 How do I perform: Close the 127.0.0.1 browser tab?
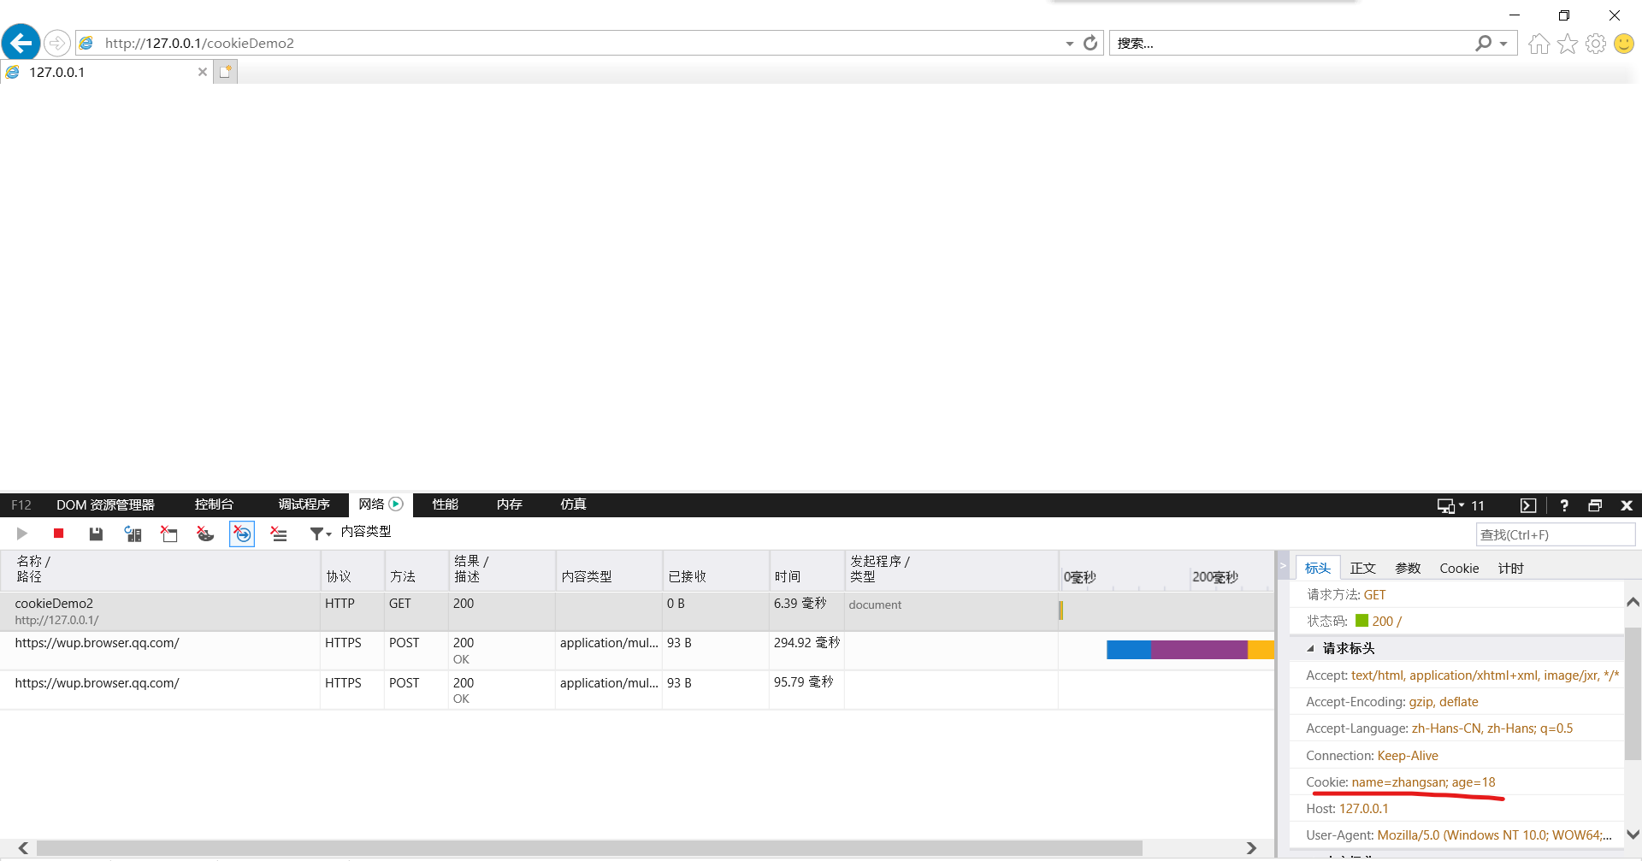tap(203, 72)
